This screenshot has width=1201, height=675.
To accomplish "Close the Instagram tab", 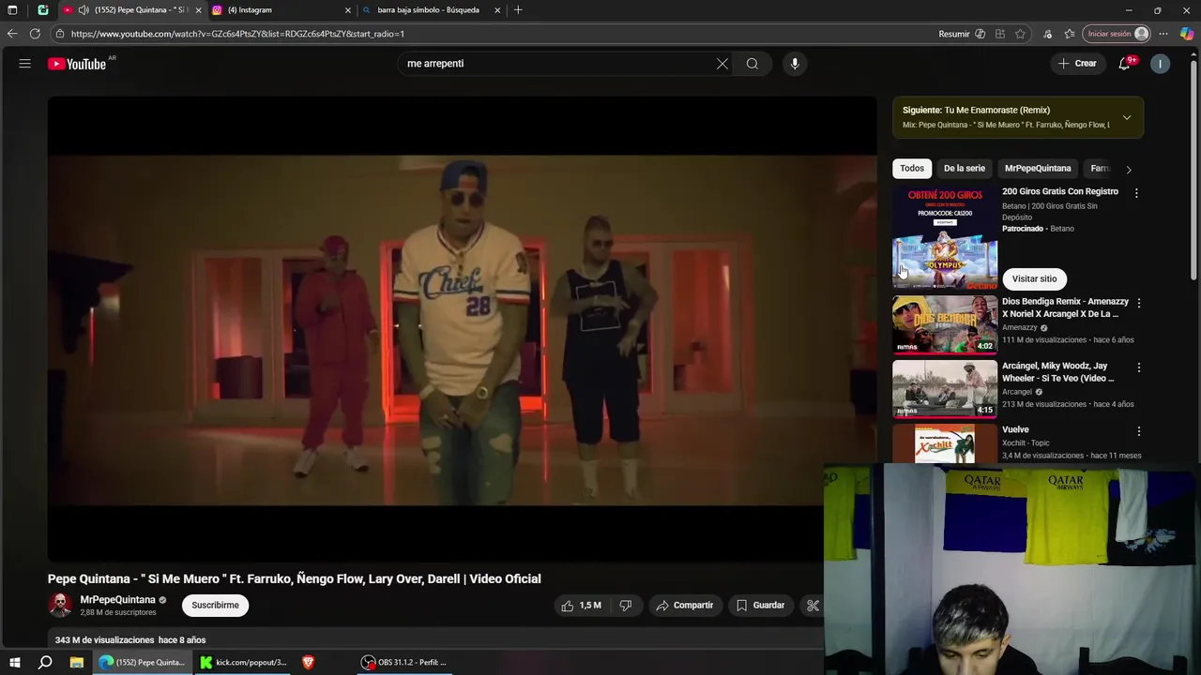I will [348, 10].
